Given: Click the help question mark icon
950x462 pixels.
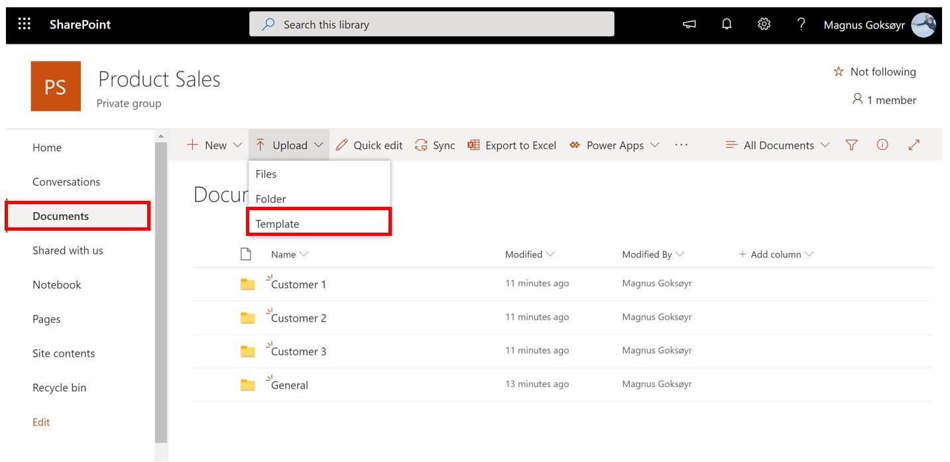Looking at the screenshot, I should pyautogui.click(x=801, y=25).
